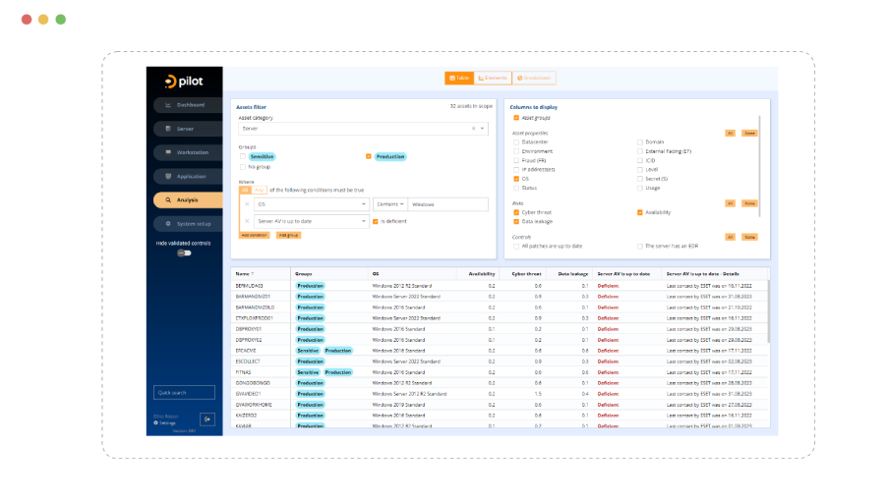
Task: Open the Server AV is up to date dropdown
Action: point(311,222)
